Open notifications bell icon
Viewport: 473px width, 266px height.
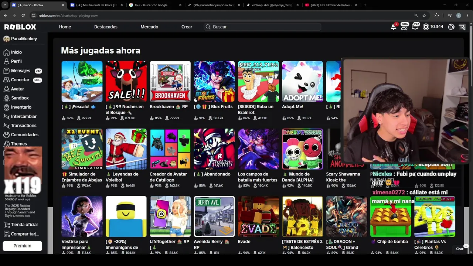[x=394, y=27]
